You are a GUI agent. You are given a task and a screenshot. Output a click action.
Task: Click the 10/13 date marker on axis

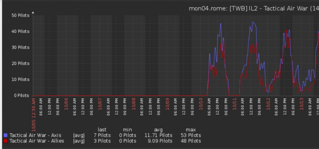(302, 104)
